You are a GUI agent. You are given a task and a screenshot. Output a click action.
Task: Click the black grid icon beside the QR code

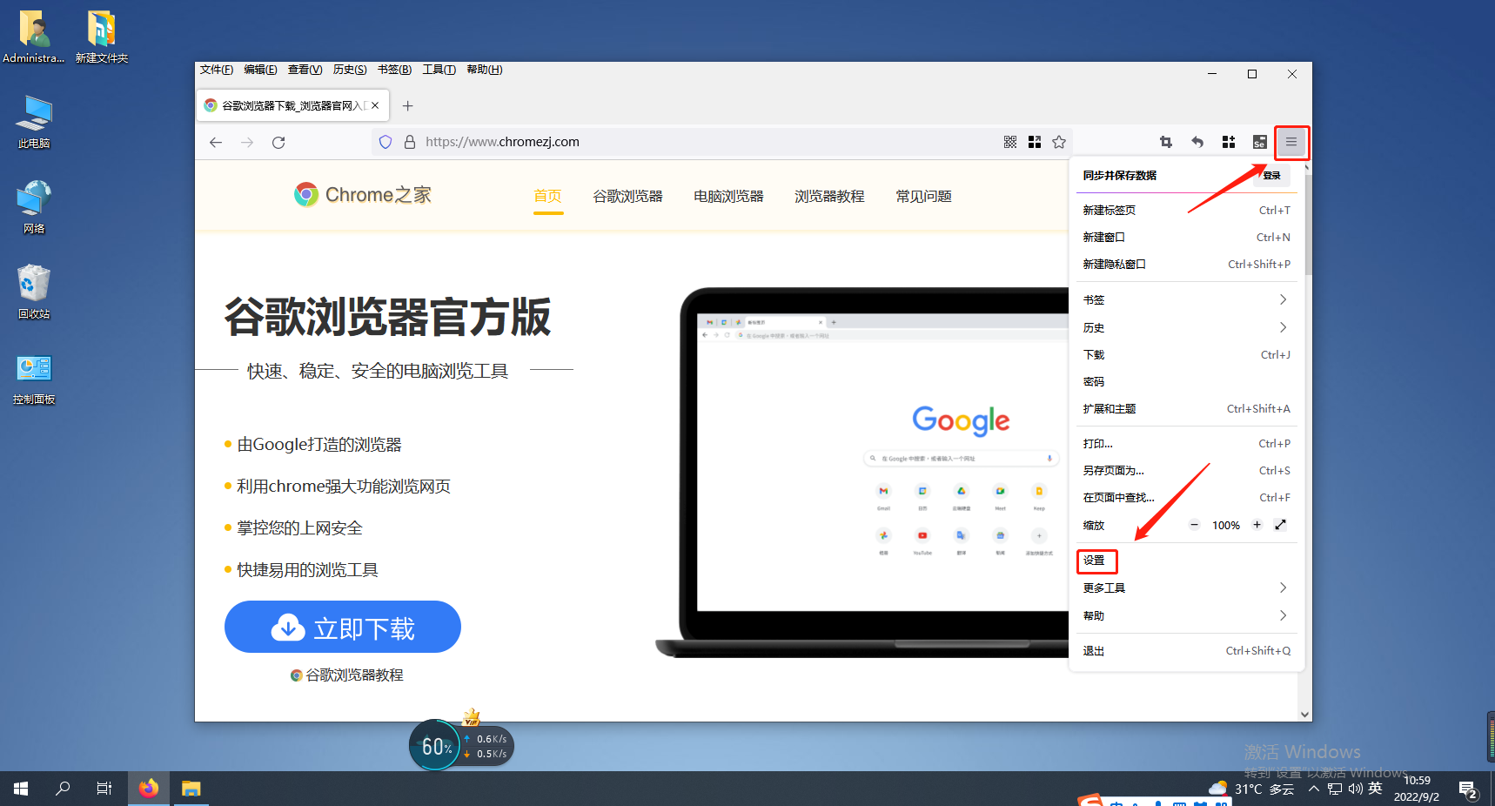point(1035,142)
